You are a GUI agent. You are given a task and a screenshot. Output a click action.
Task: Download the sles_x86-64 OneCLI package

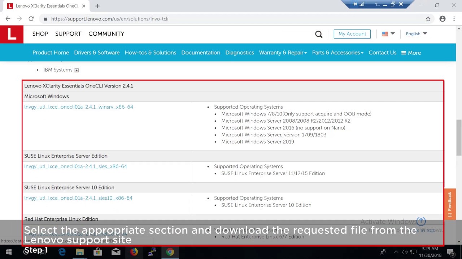click(x=75, y=166)
